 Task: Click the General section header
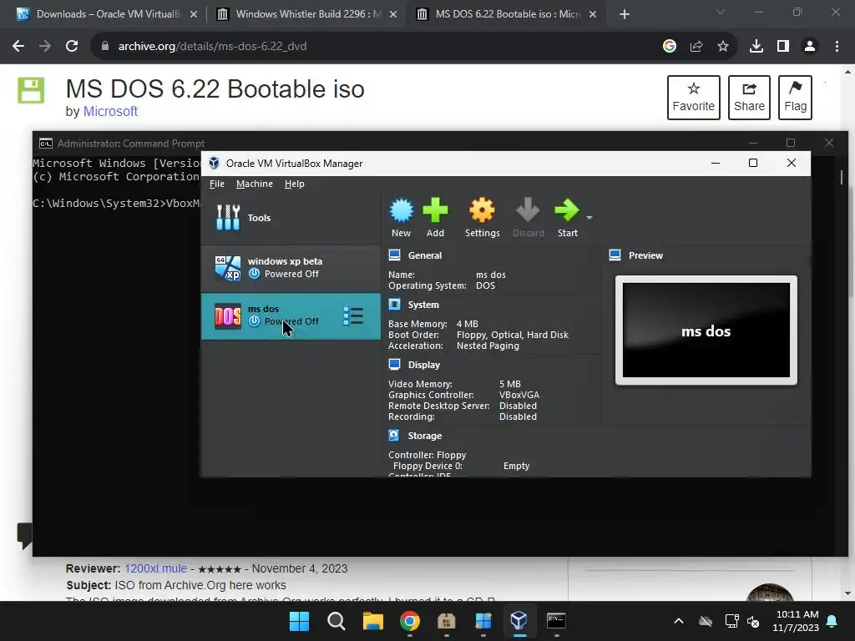pyautogui.click(x=425, y=255)
